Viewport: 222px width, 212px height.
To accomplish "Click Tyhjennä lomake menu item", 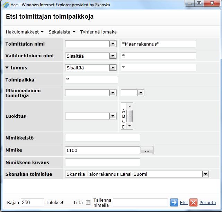I will click(98, 32).
